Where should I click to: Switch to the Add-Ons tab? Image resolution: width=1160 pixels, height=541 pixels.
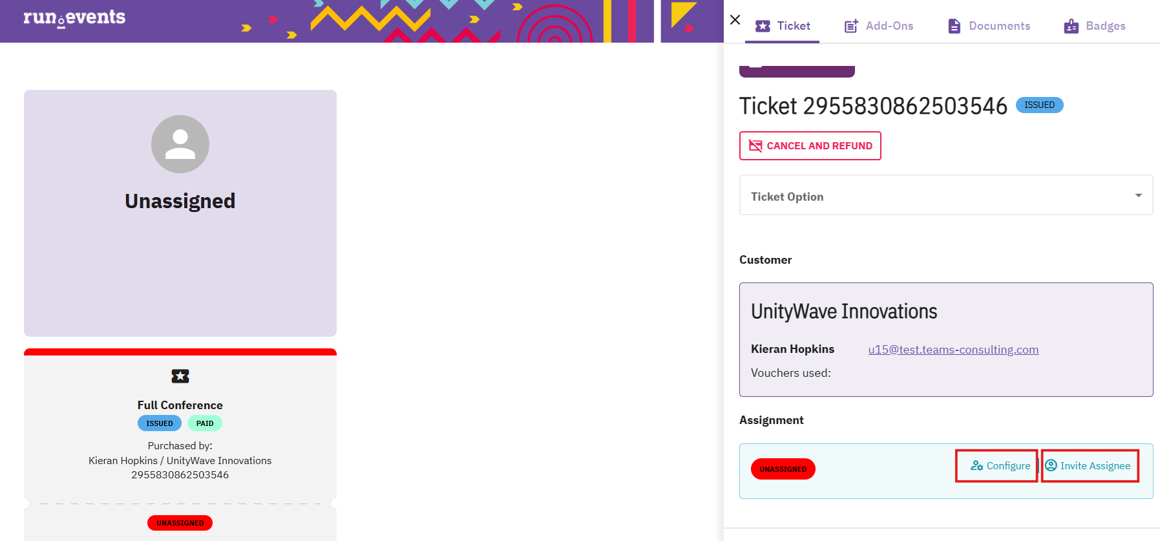[x=889, y=26]
